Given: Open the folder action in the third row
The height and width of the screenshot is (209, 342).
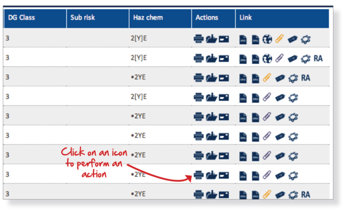Looking at the screenshot, I should click(x=211, y=78).
